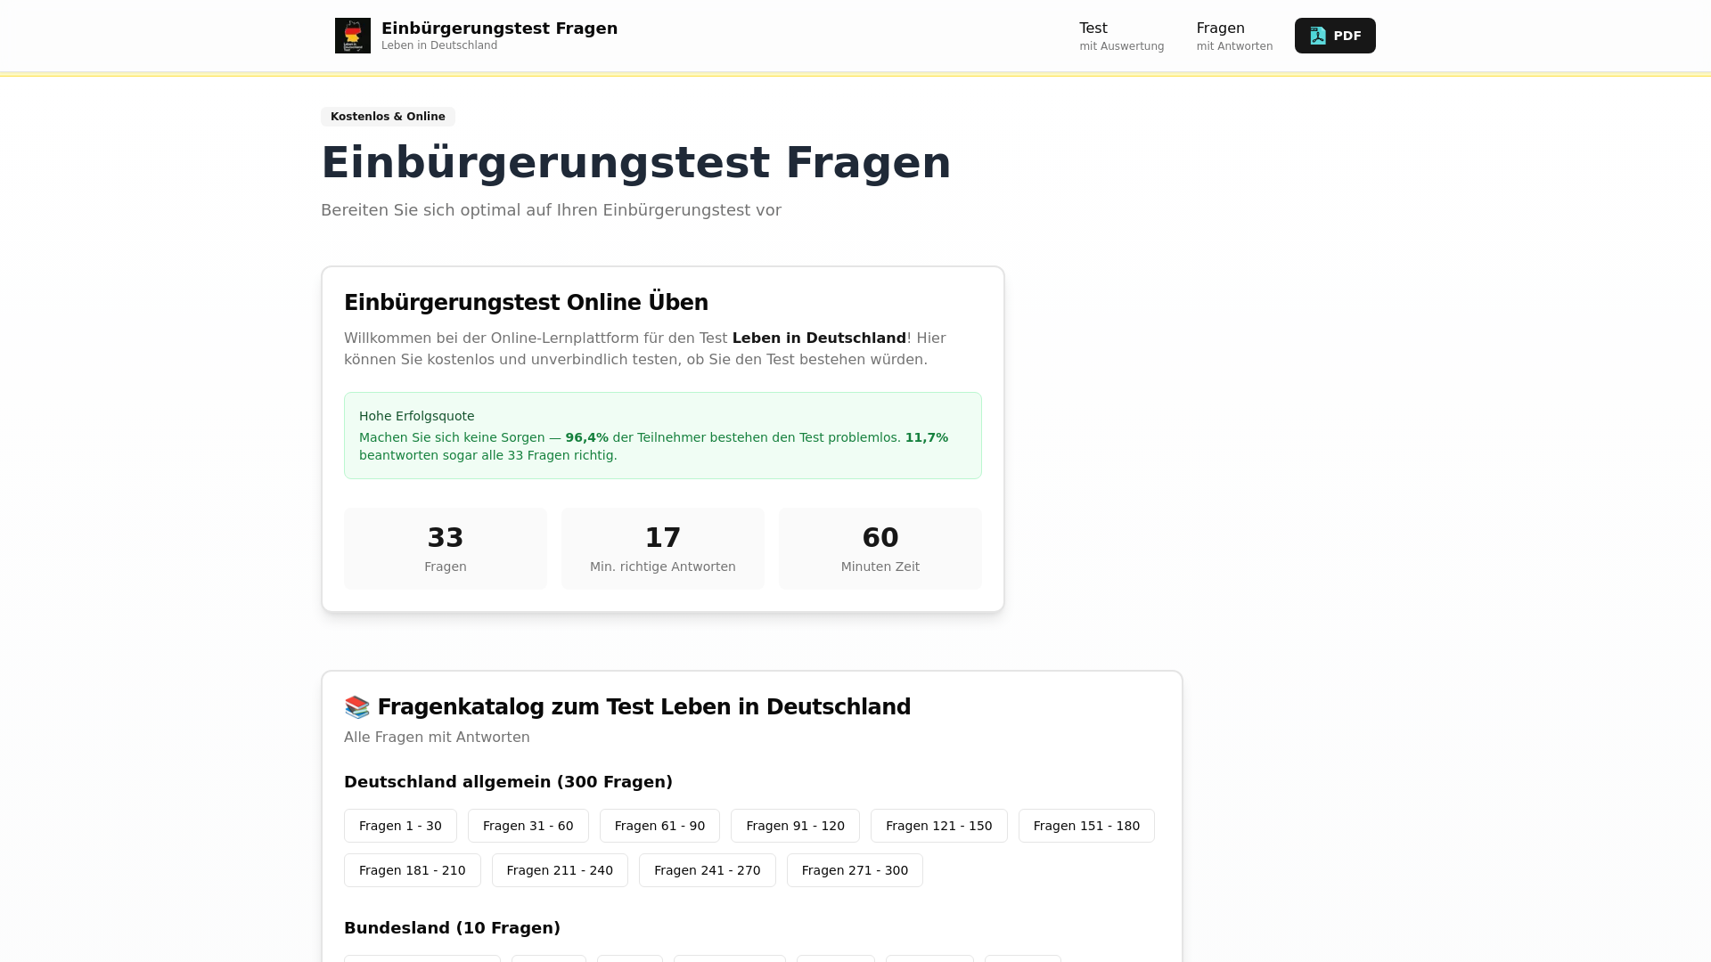Open Fragen 1 - 30
Screen dimensions: 1711x962
coord(400,826)
